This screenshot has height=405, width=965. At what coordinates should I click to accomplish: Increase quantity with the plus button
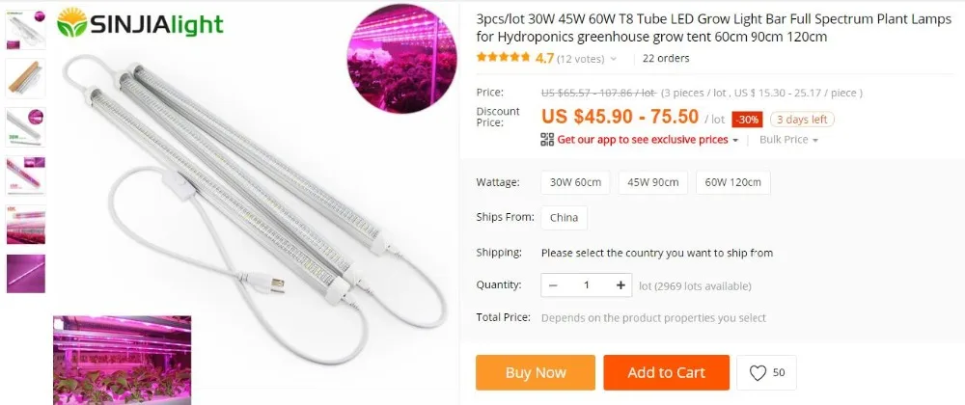coord(620,285)
